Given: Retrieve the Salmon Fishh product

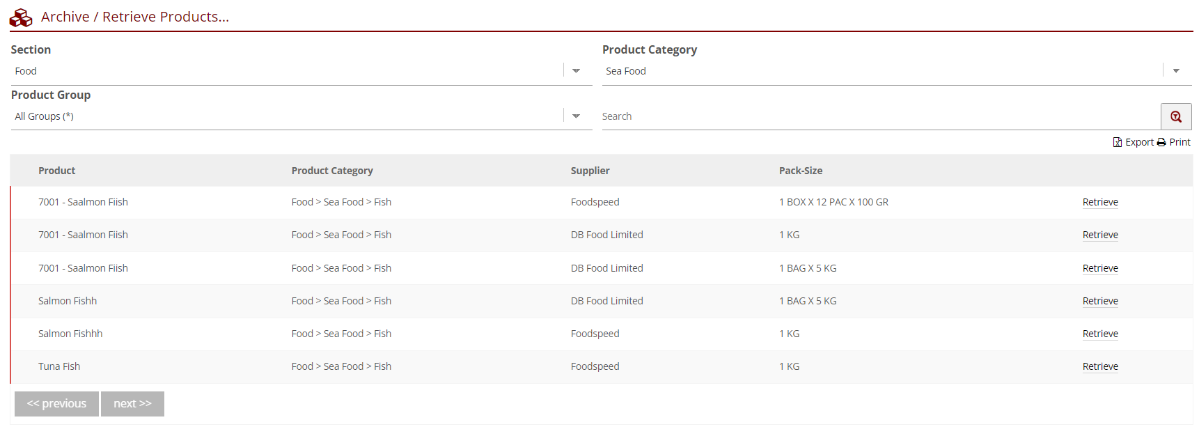Looking at the screenshot, I should point(1099,301).
